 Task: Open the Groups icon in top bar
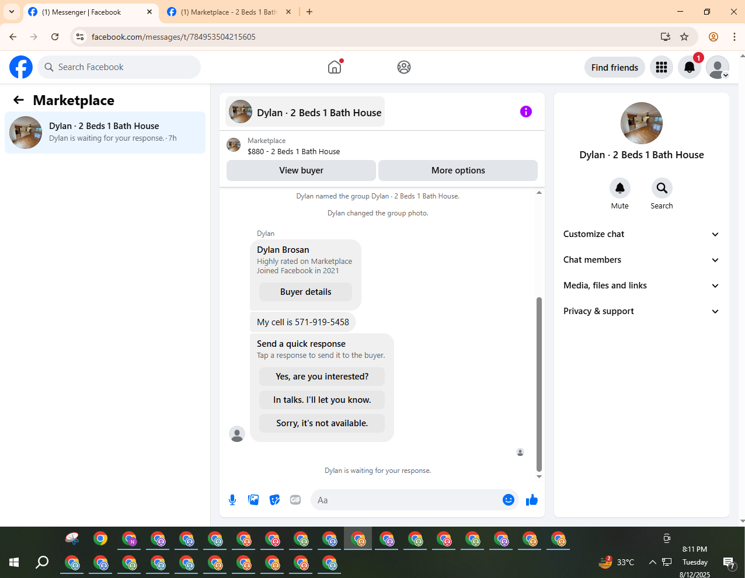pos(404,67)
